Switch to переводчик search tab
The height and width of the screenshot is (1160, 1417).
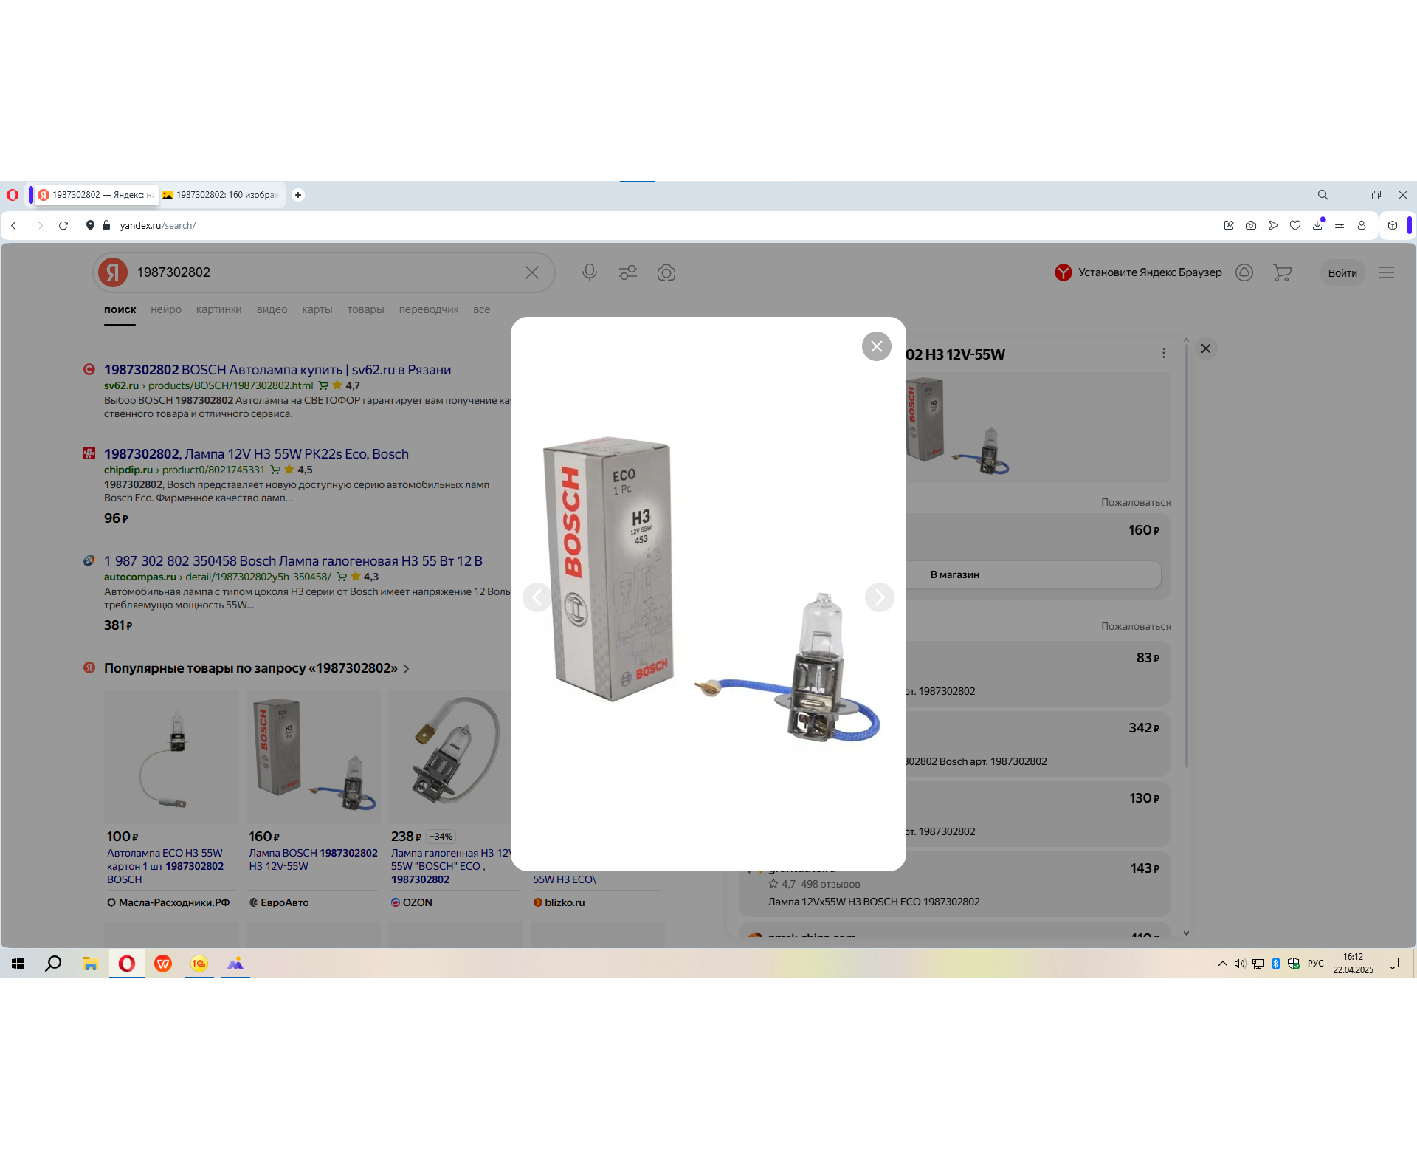click(x=429, y=309)
